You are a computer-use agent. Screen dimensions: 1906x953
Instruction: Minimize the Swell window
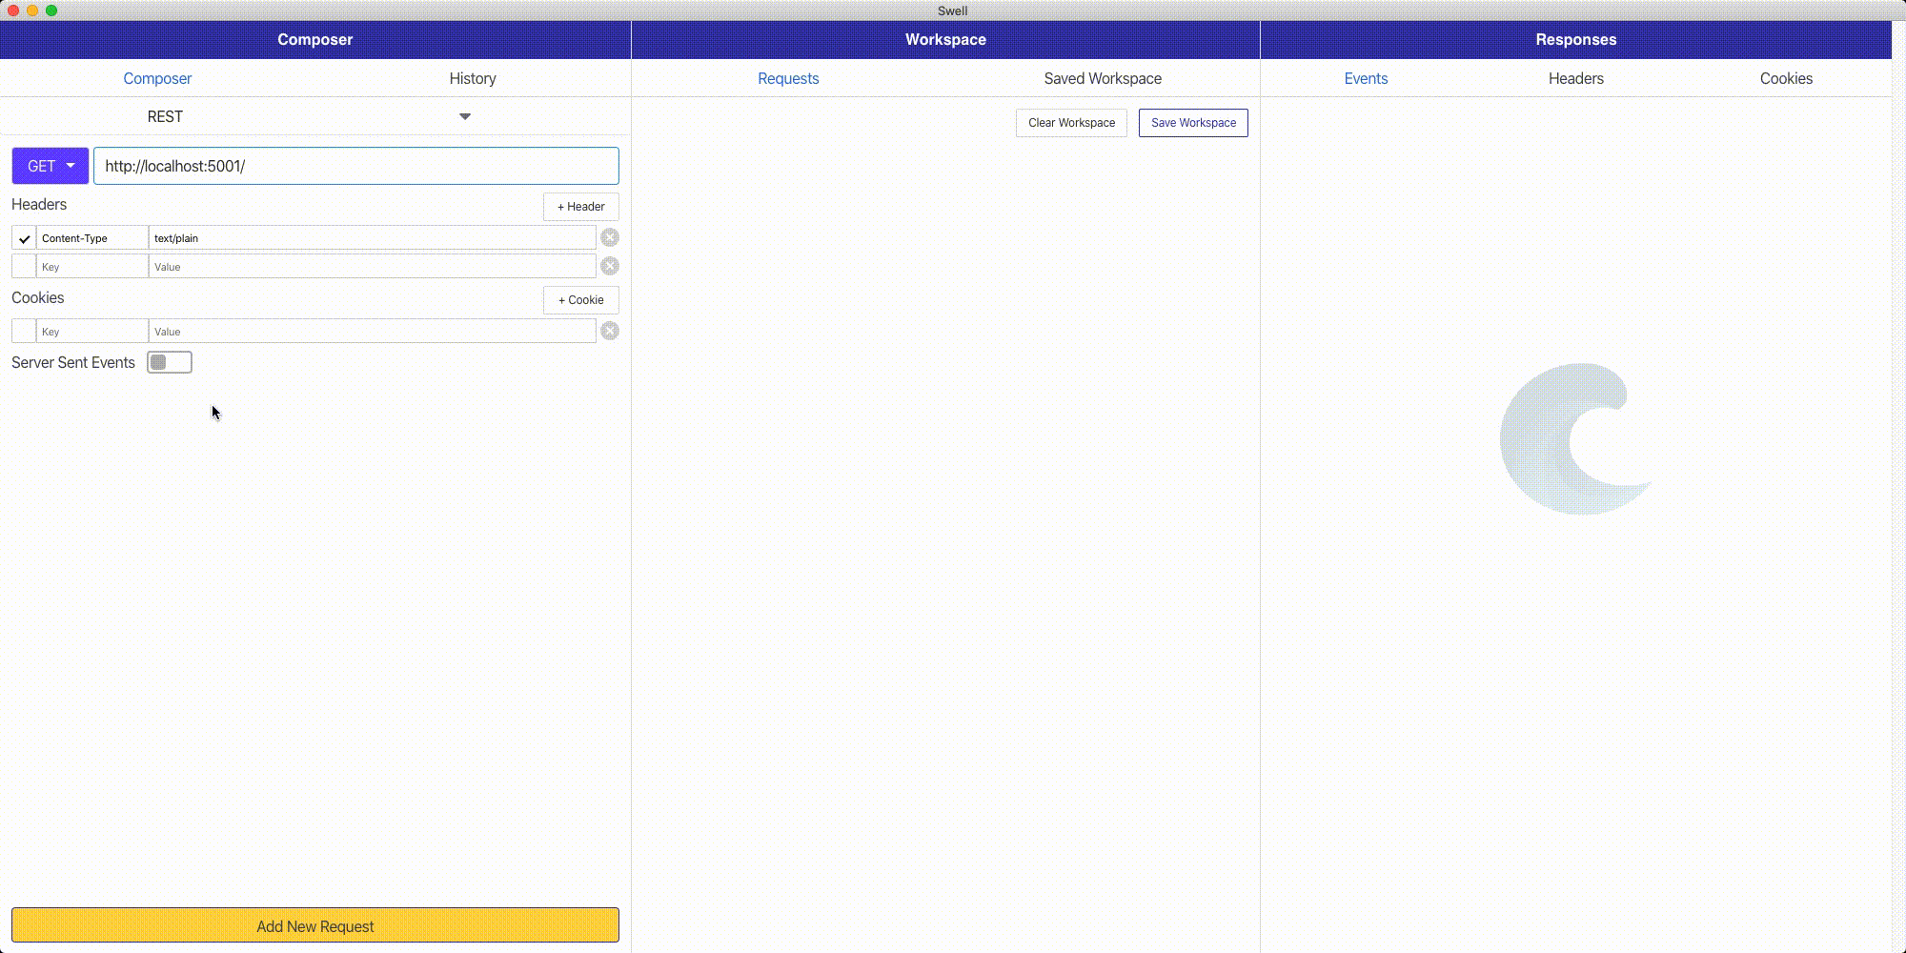pyautogui.click(x=32, y=10)
